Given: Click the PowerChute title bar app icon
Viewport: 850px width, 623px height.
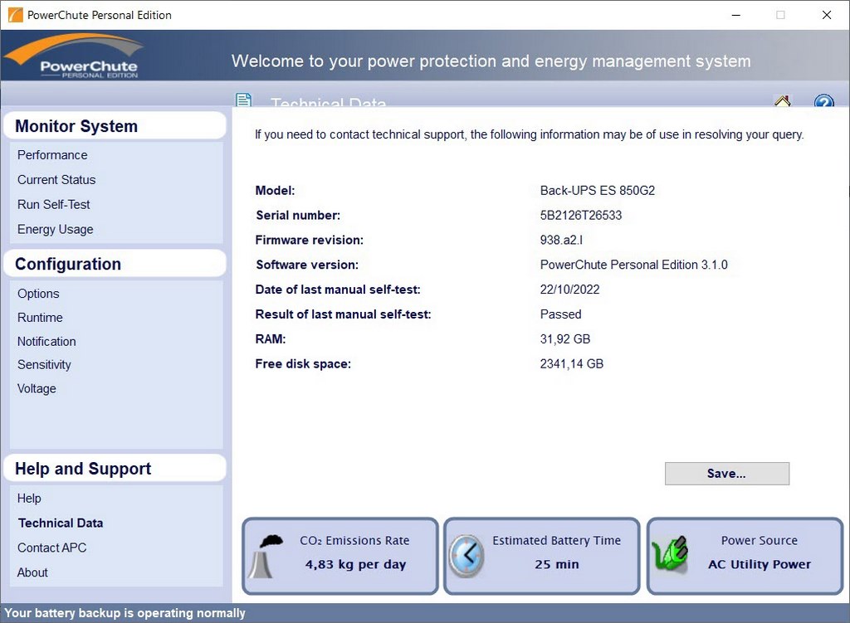Looking at the screenshot, I should point(15,15).
